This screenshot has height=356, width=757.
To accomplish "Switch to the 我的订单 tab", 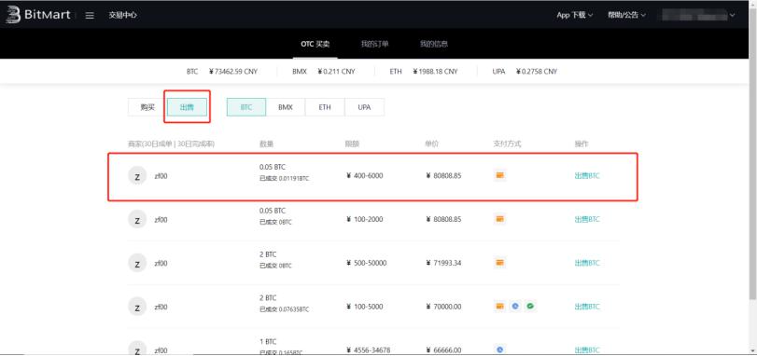I will 374,44.
